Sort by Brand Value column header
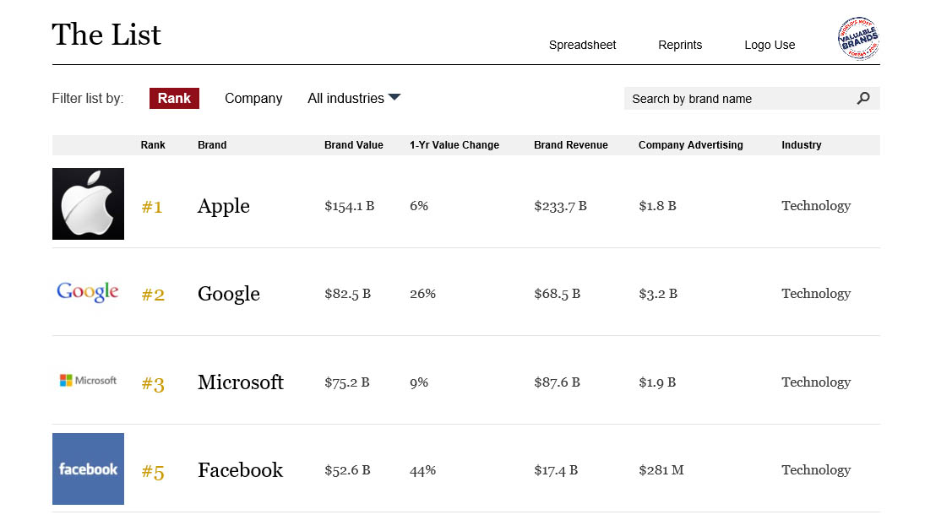This screenshot has width=952, height=531. (353, 145)
